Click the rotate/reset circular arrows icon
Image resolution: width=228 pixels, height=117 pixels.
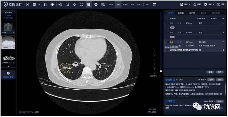[x=82, y=5]
